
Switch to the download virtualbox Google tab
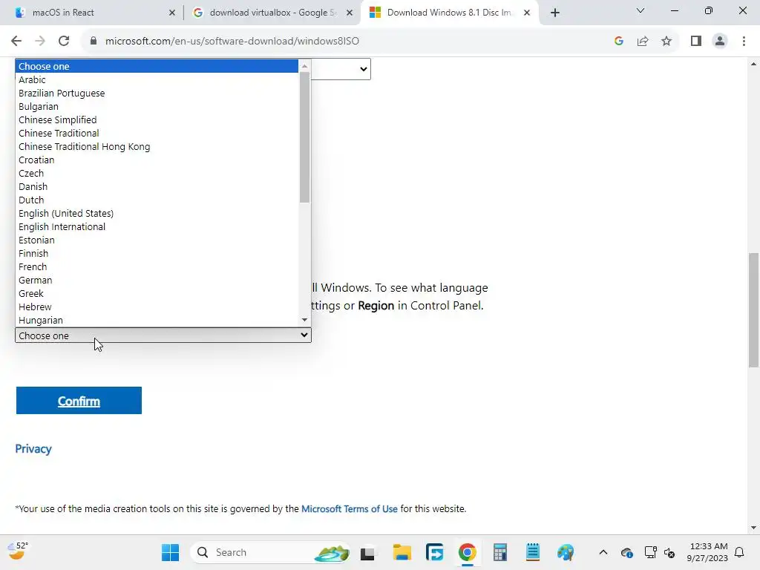click(x=272, y=13)
